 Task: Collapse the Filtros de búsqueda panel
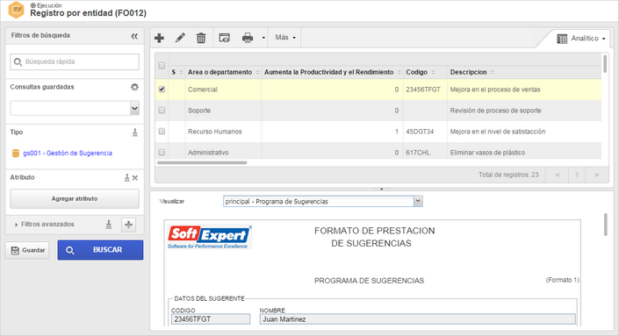click(x=134, y=36)
